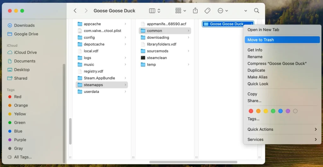The width and height of the screenshot is (323, 167).
Task: Open the group-by grid dropdown
Action: 180,11
